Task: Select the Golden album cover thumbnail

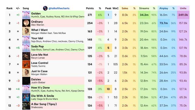Action: coord(26,15)
